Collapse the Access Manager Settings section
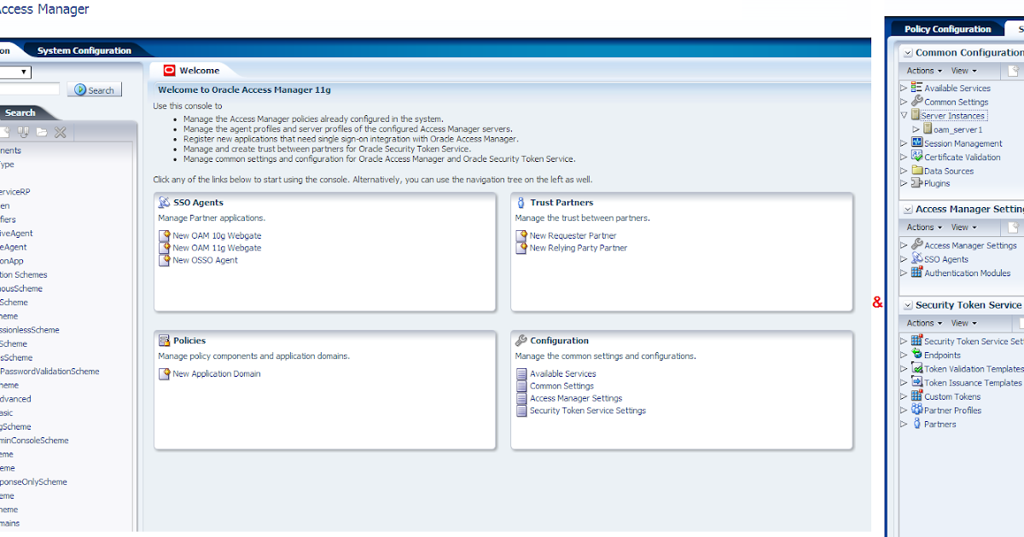Image resolution: width=1024 pixels, height=537 pixels. pos(908,209)
